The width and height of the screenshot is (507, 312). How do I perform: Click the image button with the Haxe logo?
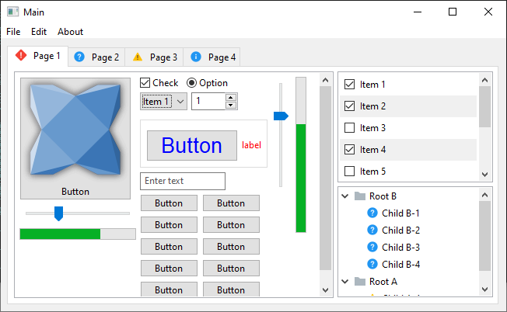point(75,138)
